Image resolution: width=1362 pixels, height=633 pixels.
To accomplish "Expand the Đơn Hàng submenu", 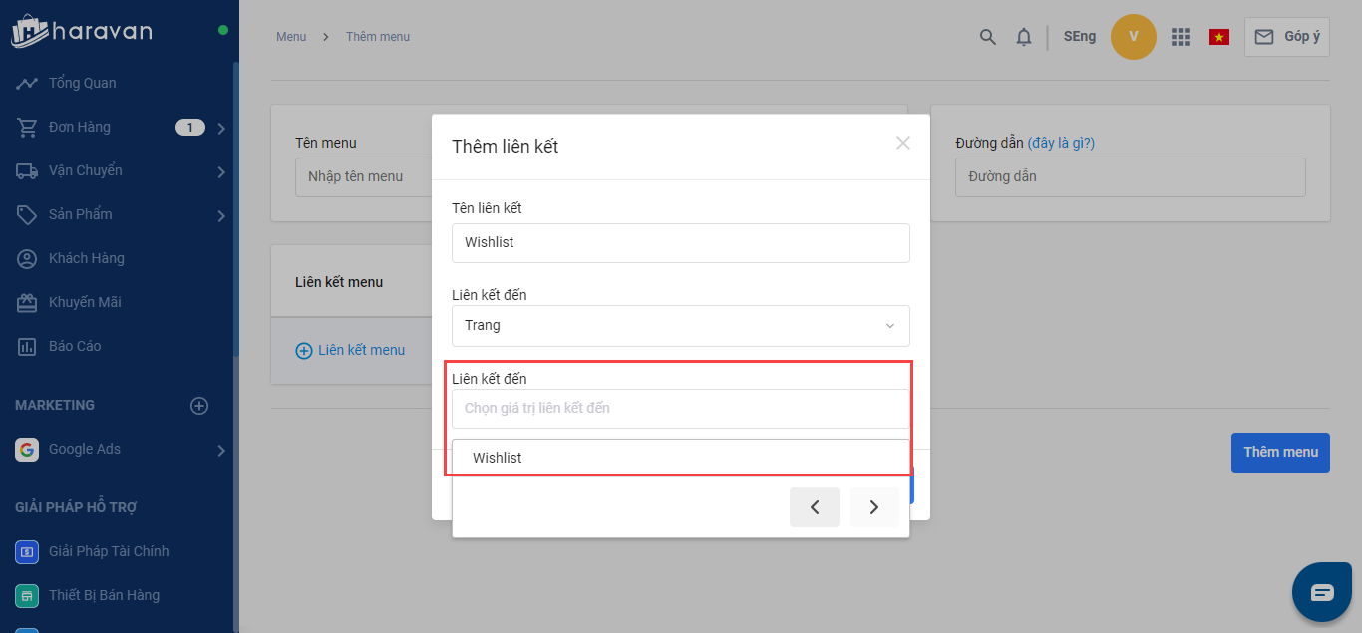I will pyautogui.click(x=221, y=128).
